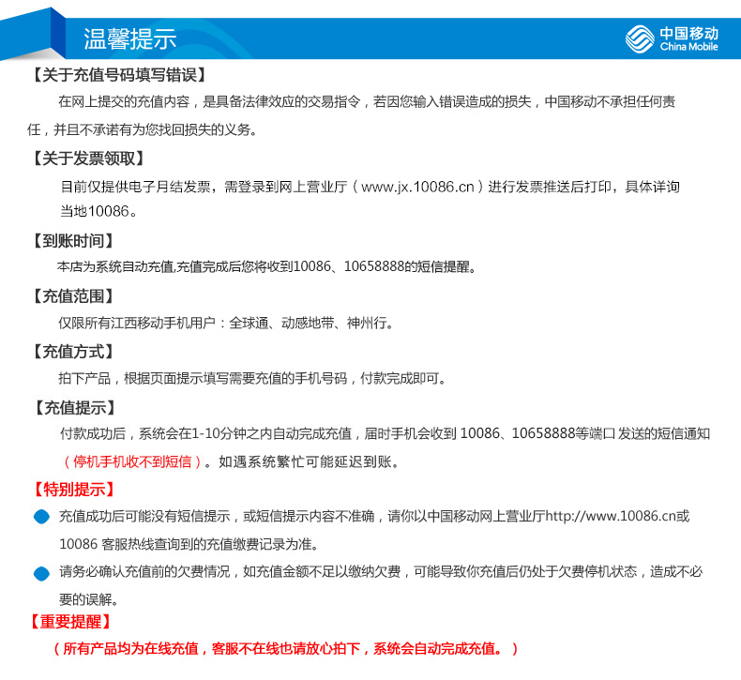
Task: Click sentence about 10086、10658888的短信提醒
Action: pyautogui.click(x=266, y=266)
